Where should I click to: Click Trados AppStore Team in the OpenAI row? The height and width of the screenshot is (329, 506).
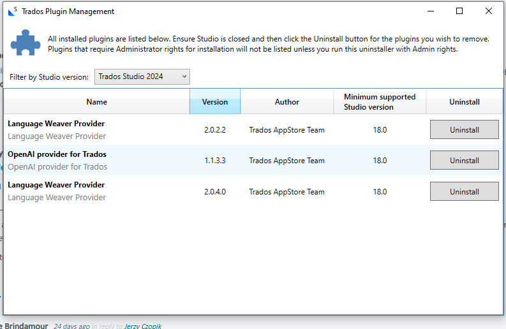point(287,161)
